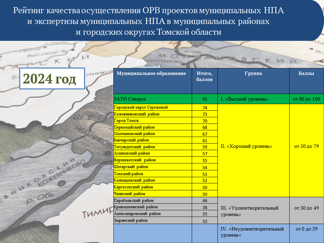Select score 74 for Стрежевой
This screenshot has width=324, height=243.
point(205,107)
